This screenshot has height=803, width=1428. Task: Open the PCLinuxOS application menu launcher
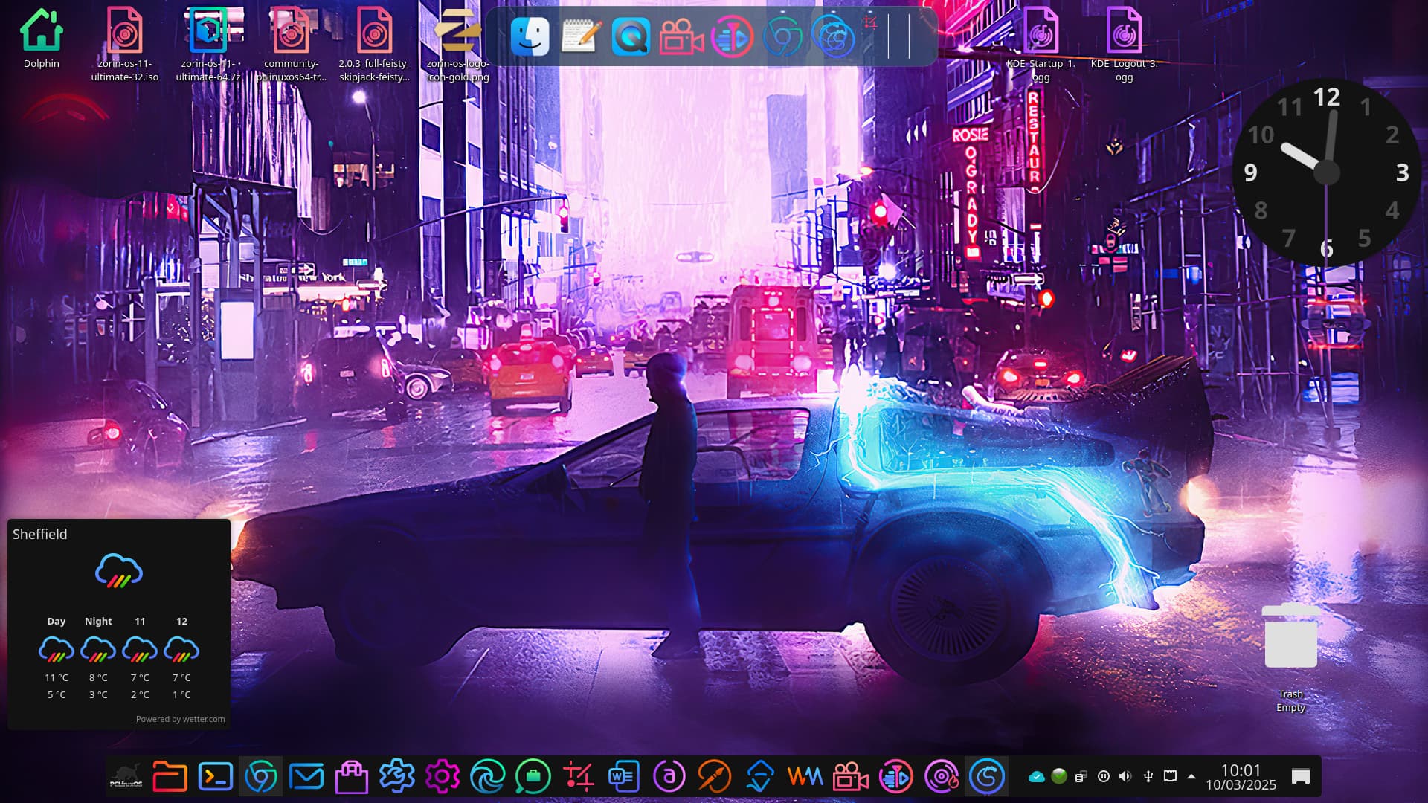pyautogui.click(x=125, y=776)
